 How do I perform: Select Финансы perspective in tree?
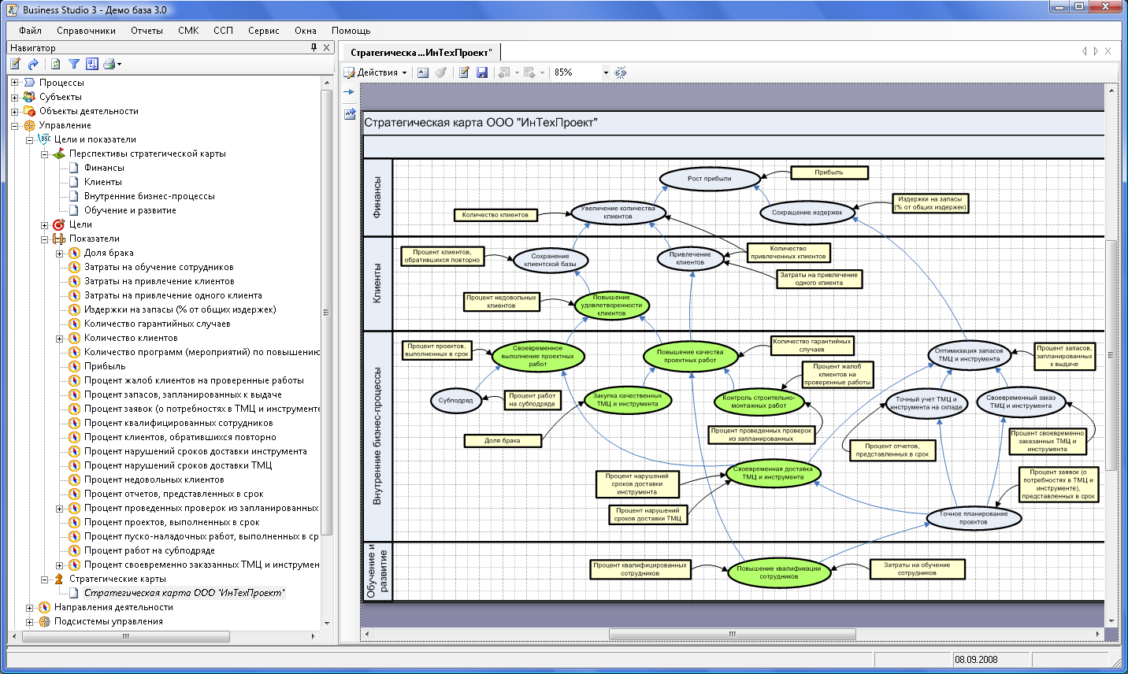[104, 168]
